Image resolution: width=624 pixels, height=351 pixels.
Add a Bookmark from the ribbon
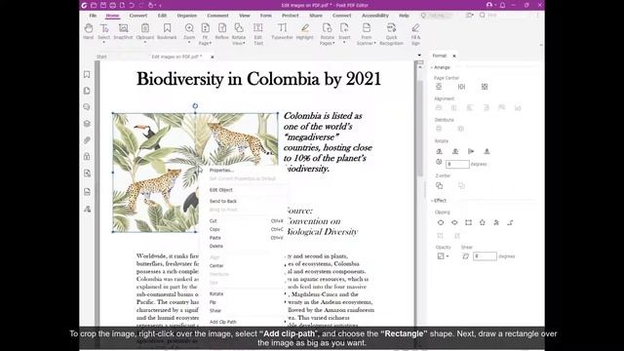[x=167, y=31]
